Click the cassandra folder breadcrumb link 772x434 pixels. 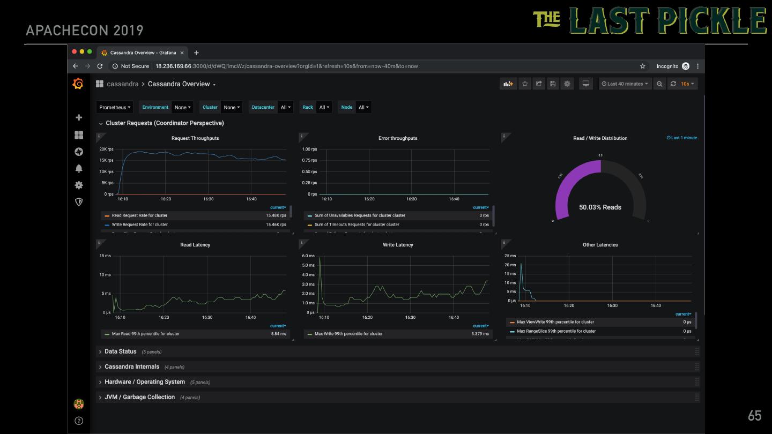pos(122,84)
